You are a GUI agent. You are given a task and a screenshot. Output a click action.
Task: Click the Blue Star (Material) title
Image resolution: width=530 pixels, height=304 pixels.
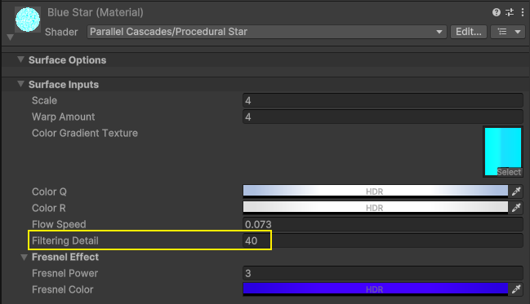click(96, 12)
